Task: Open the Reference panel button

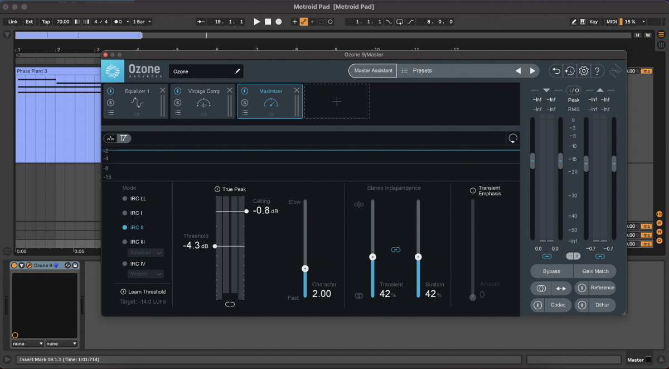Action: pos(603,288)
